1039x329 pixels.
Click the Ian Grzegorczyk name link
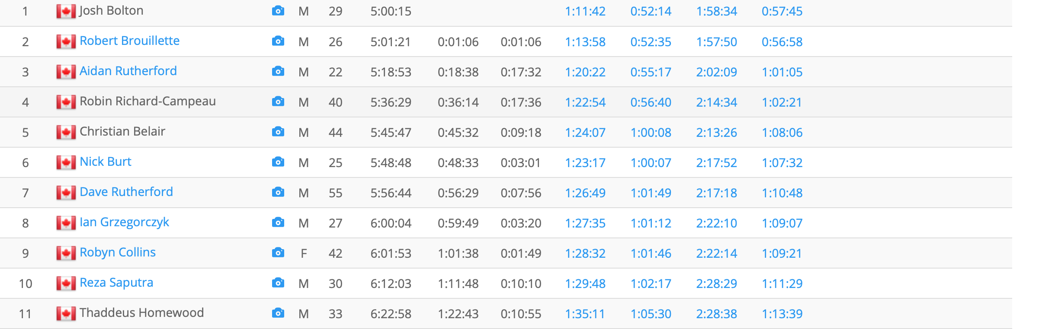coord(124,222)
